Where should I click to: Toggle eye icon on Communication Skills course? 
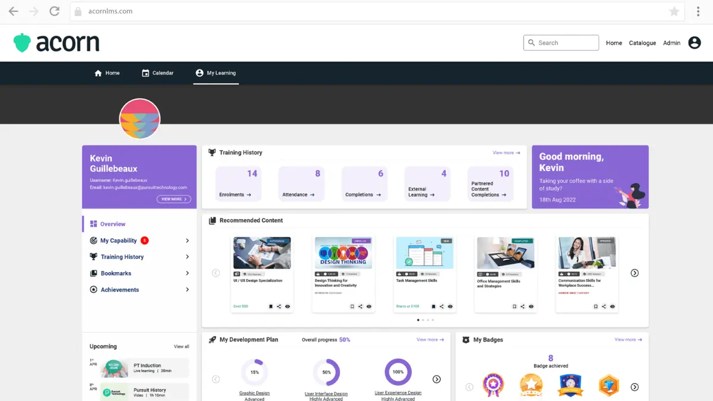pos(613,307)
